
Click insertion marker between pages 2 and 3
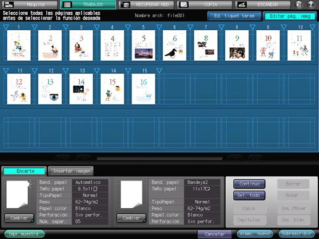tap(65, 27)
